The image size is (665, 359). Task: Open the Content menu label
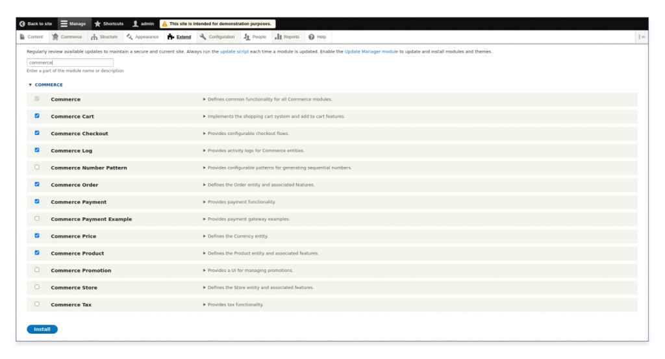tap(35, 37)
